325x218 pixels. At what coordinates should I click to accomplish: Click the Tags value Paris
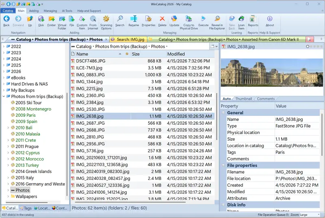(x=280, y=152)
